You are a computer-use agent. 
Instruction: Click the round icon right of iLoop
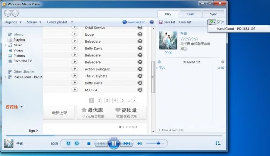[x=140, y=34]
